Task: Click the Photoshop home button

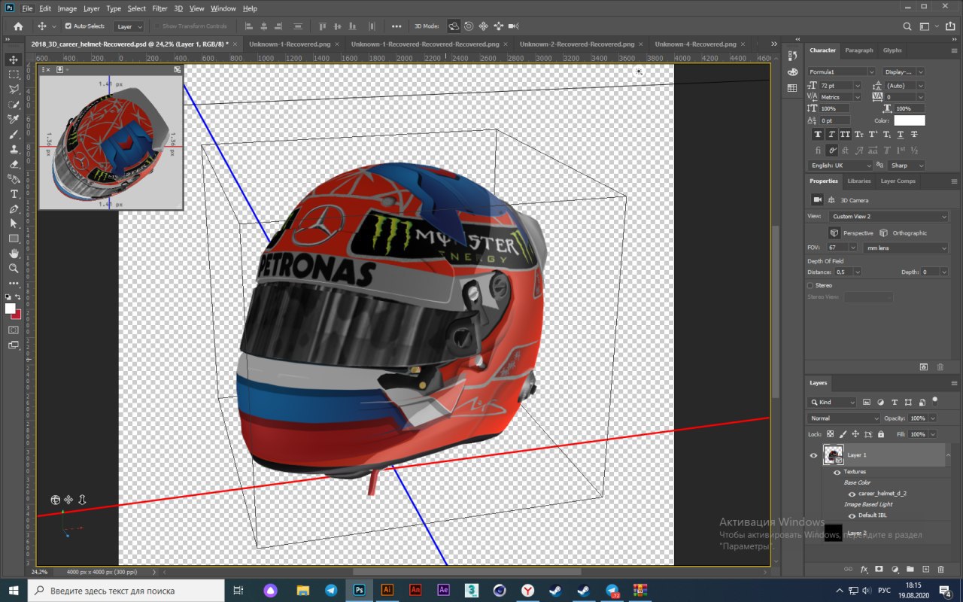Action: point(18,26)
